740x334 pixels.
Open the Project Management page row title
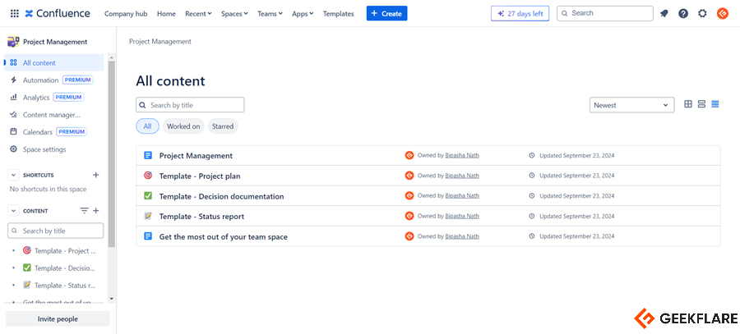coord(196,155)
